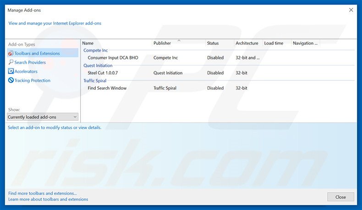Click the Search Providers magnifier icon
Screen dimensions: 362x210
11,62
